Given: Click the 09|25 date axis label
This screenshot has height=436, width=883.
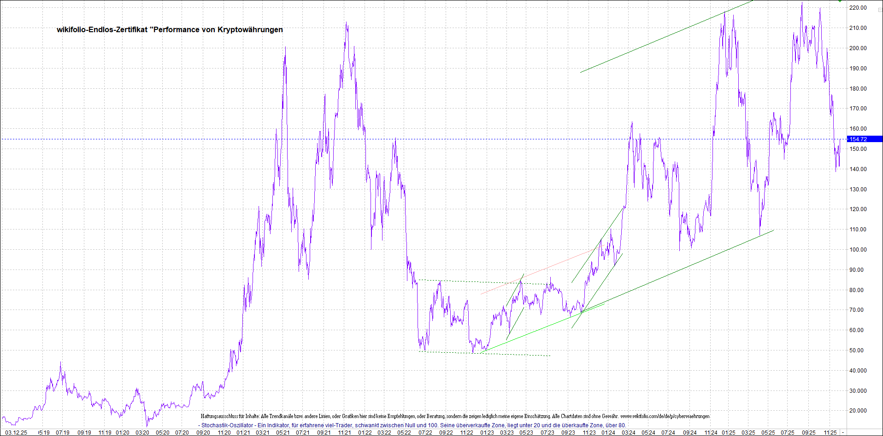Looking at the screenshot, I should [x=808, y=432].
